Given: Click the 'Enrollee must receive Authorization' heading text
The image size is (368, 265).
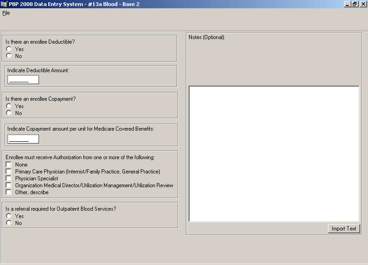Looking at the screenshot, I should pyautogui.click(x=80, y=157).
